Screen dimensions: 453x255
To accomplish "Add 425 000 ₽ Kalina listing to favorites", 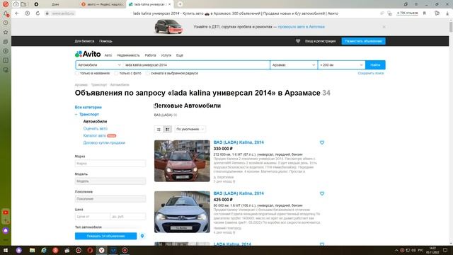I will click(322, 193).
